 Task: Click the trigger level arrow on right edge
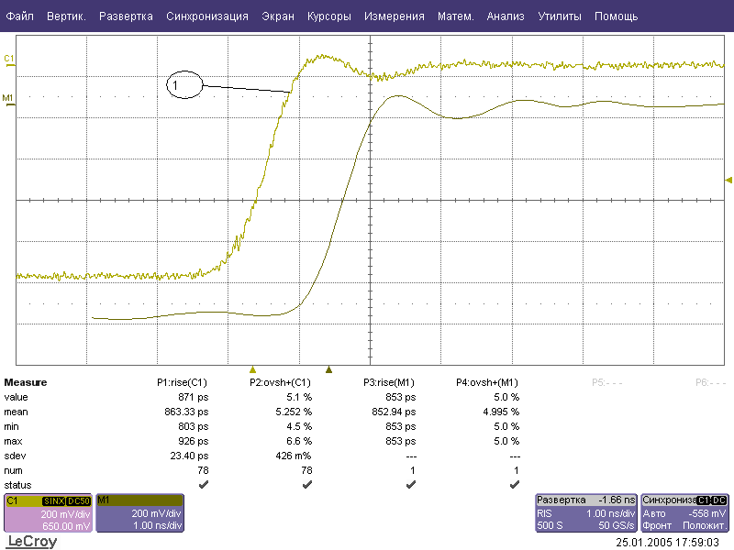click(x=728, y=180)
